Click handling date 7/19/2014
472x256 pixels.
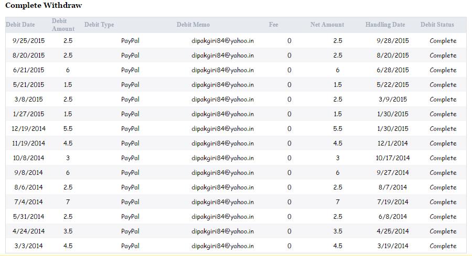point(393,202)
